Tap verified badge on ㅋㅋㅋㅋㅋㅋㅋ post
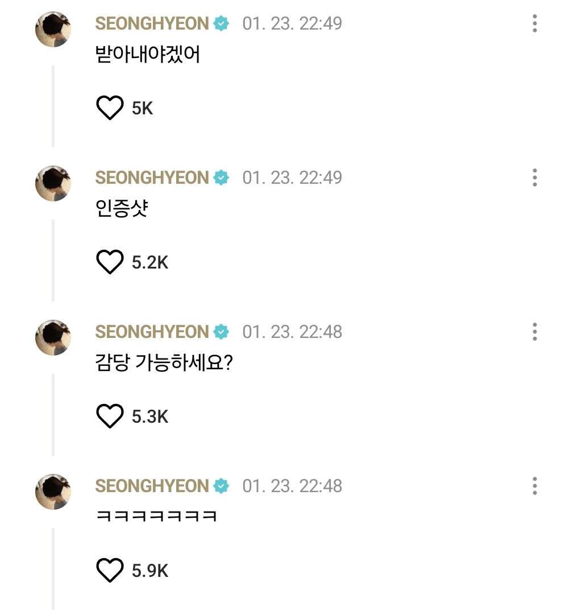Viewport: 565px width, 615px height. (221, 486)
